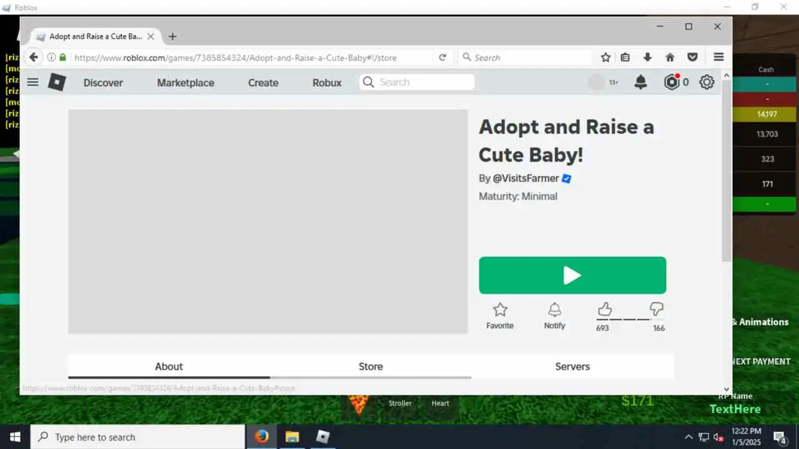Start the game with green Play button
799x449 pixels.
(x=572, y=275)
